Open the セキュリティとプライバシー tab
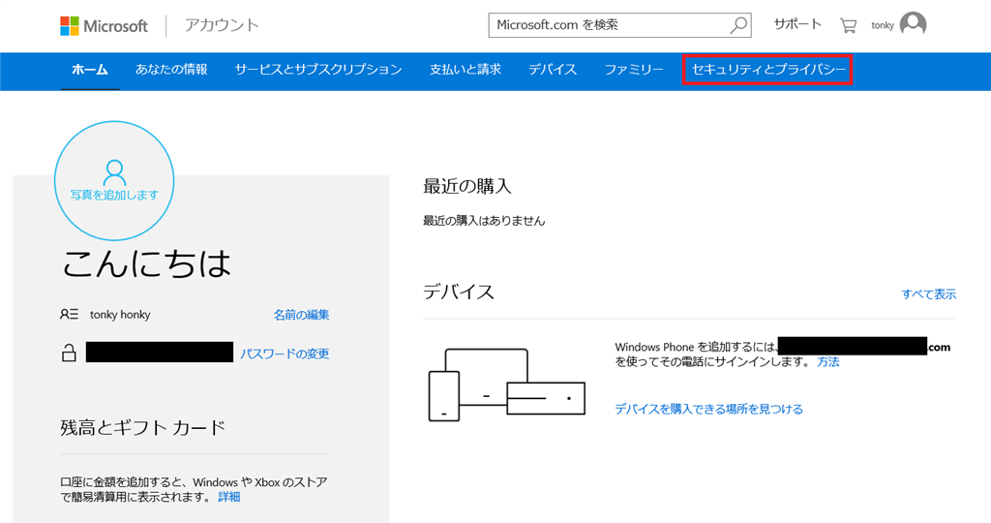Image resolution: width=991 pixels, height=523 pixels. (x=767, y=70)
